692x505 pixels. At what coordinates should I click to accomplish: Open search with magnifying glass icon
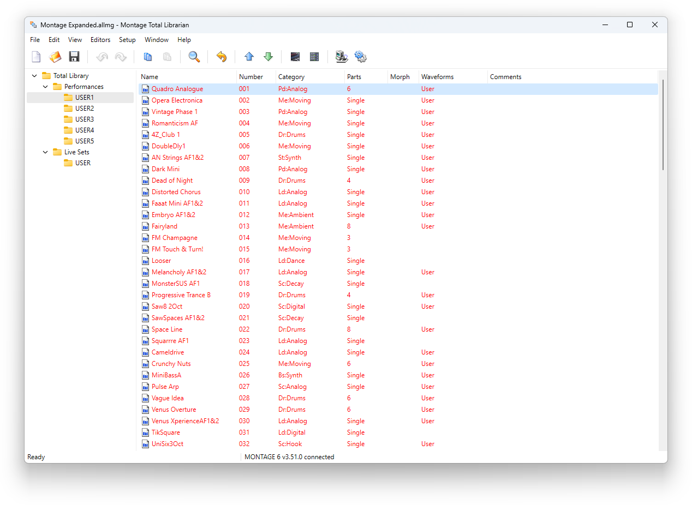tap(194, 57)
